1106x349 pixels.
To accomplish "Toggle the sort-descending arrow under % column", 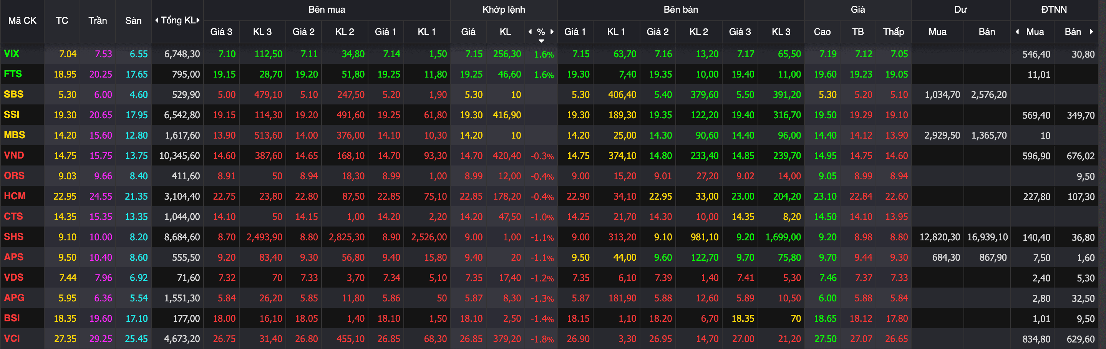I will point(541,41).
